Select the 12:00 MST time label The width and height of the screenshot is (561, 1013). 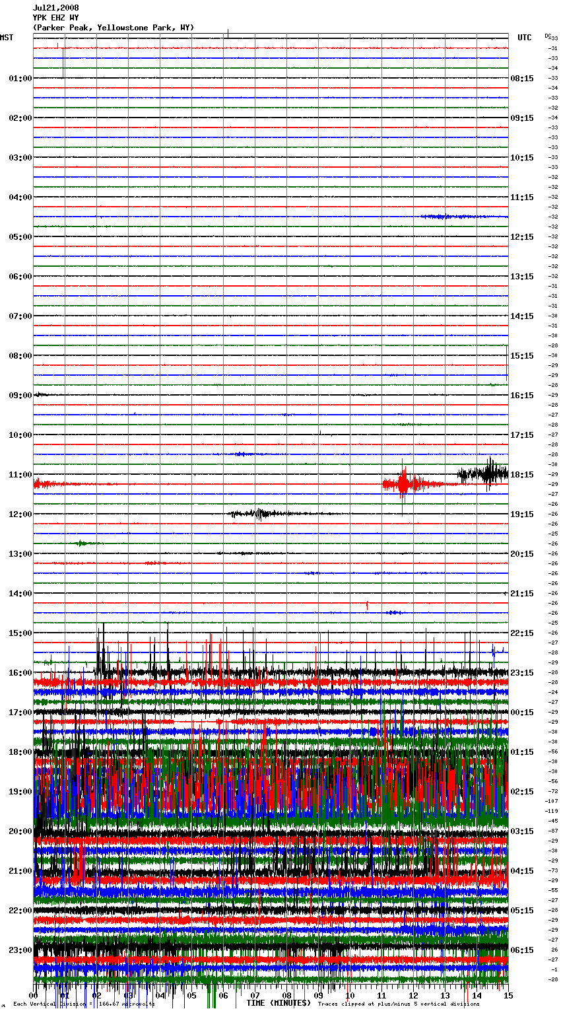coord(20,514)
